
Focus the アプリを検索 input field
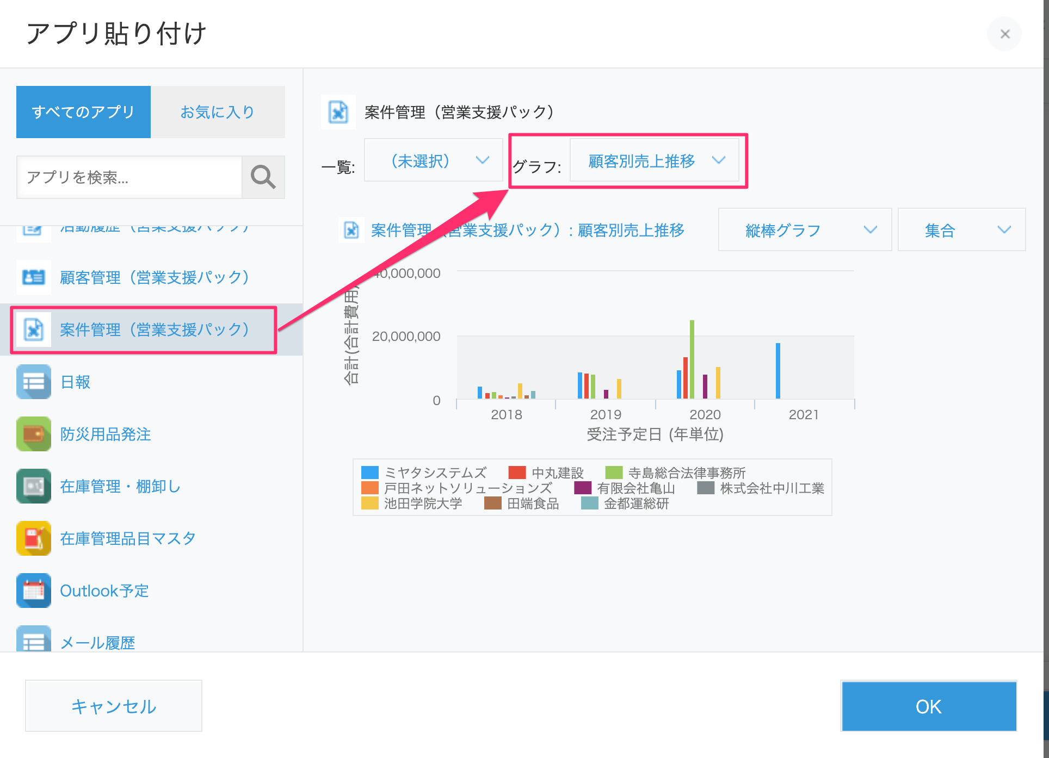point(129,177)
